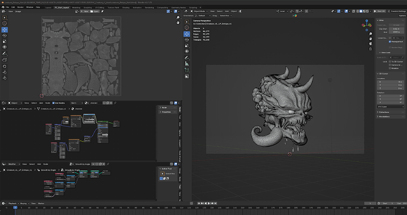Pin the image in UV editor header
This screenshot has height=215, width=407.
(x=102, y=11)
